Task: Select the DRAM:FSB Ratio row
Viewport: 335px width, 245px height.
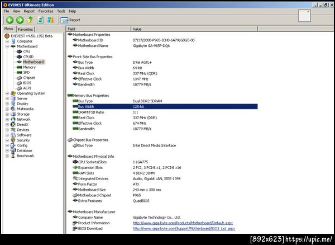Action: pyautogui.click(x=165, y=112)
